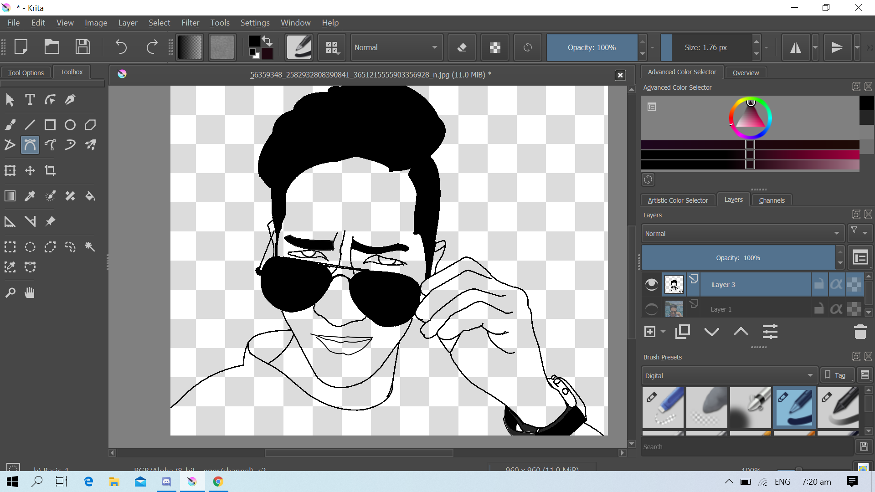Delete the selected layer with trash icon
The height and width of the screenshot is (492, 875).
pyautogui.click(x=860, y=332)
